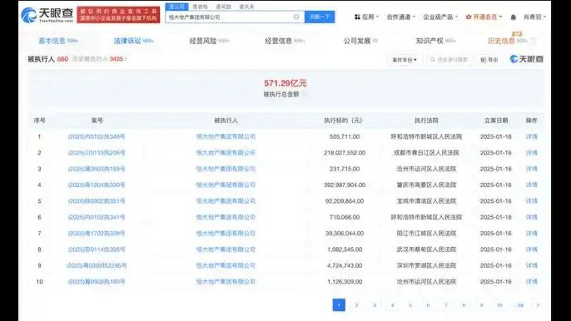Click 天眼一下 search button
This screenshot has width=571, height=321.
(x=319, y=17)
